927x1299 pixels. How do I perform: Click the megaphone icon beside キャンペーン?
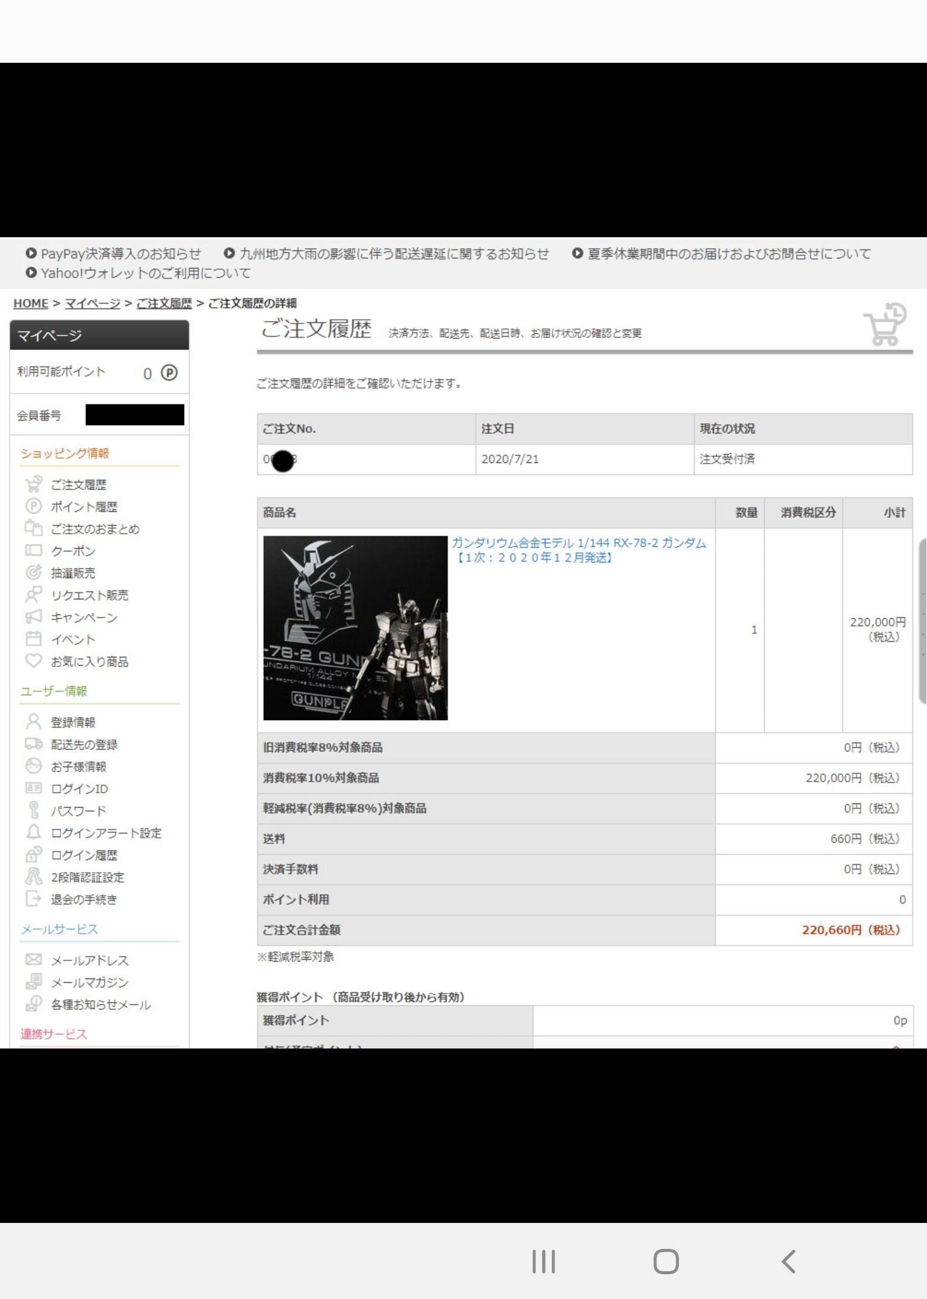[x=34, y=617]
